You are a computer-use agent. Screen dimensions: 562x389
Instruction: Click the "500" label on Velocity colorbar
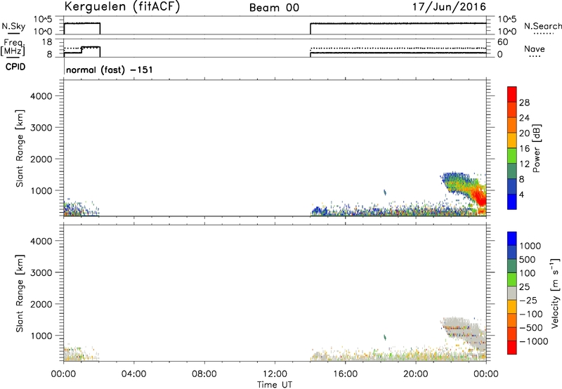pos(528,259)
